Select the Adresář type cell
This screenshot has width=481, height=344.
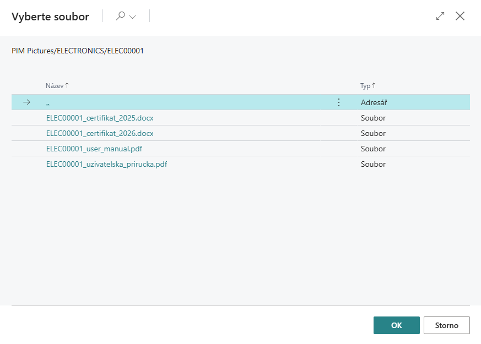pyautogui.click(x=374, y=102)
